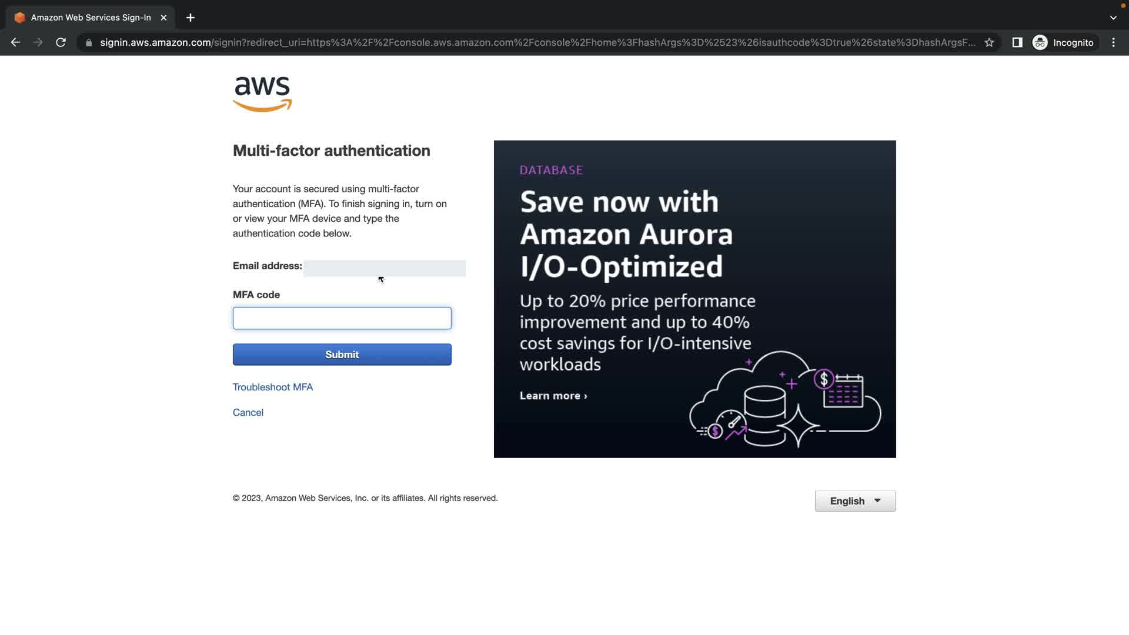Select Amazon Web Services Sign-In tab
Viewport: 1129px width, 635px height.
coord(91,18)
